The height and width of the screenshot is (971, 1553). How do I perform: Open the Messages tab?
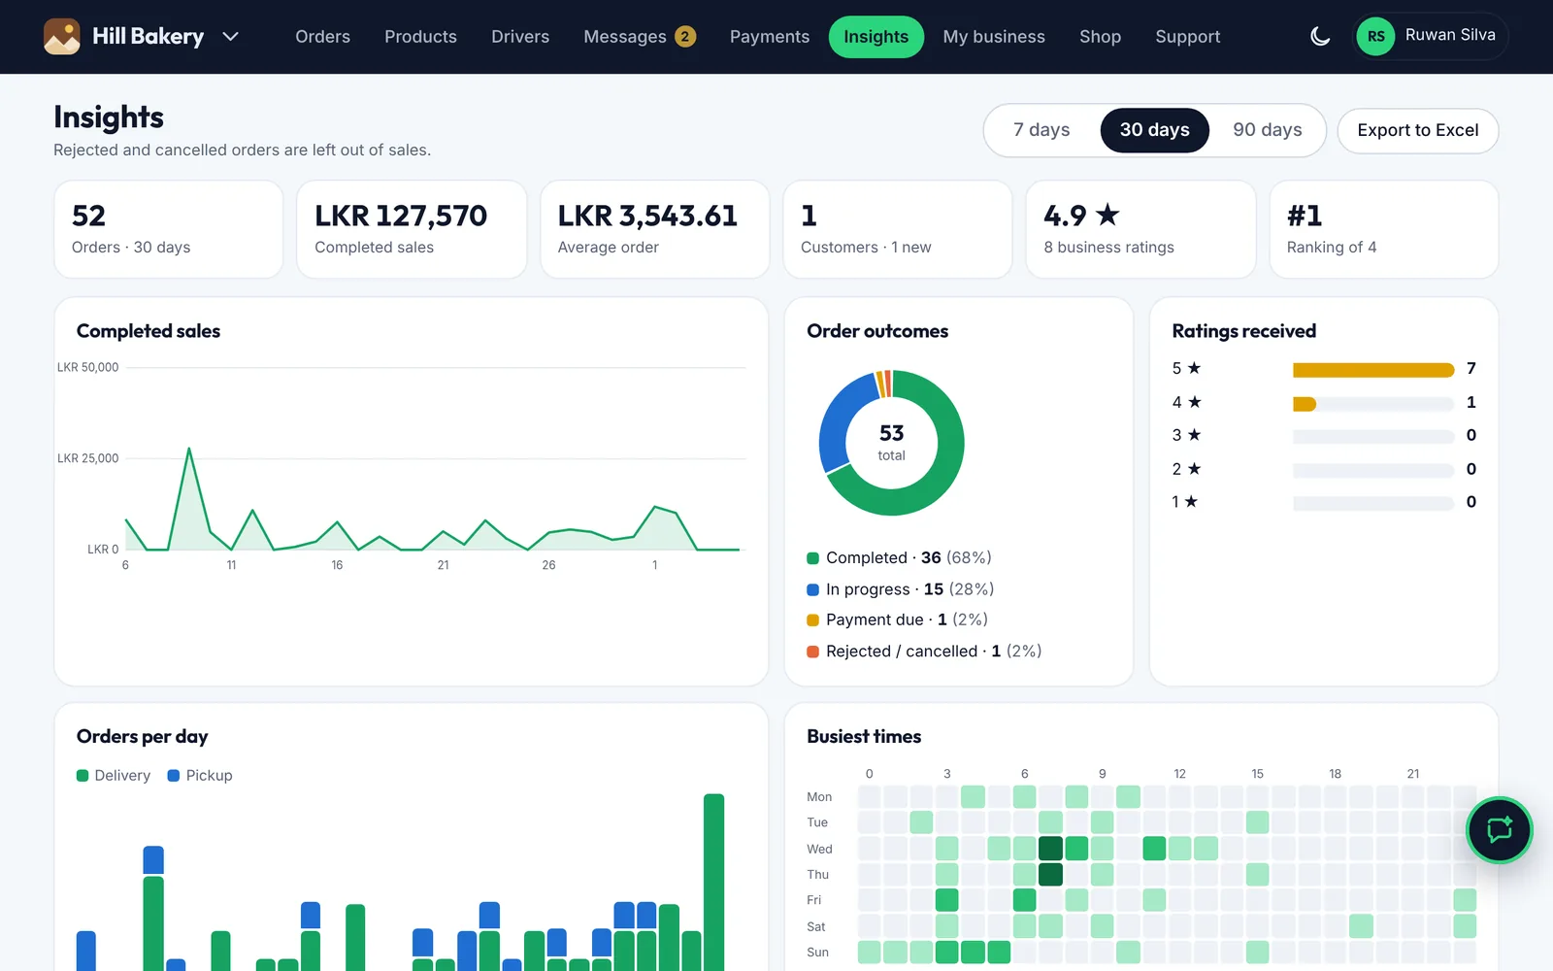(x=640, y=37)
